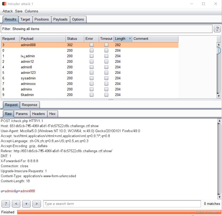This screenshot has height=216, width=222.
Task: Sort by the Request column header
Action: [10, 39]
